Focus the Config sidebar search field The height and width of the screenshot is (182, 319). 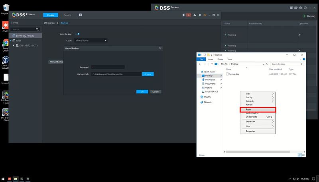pos(24,29)
